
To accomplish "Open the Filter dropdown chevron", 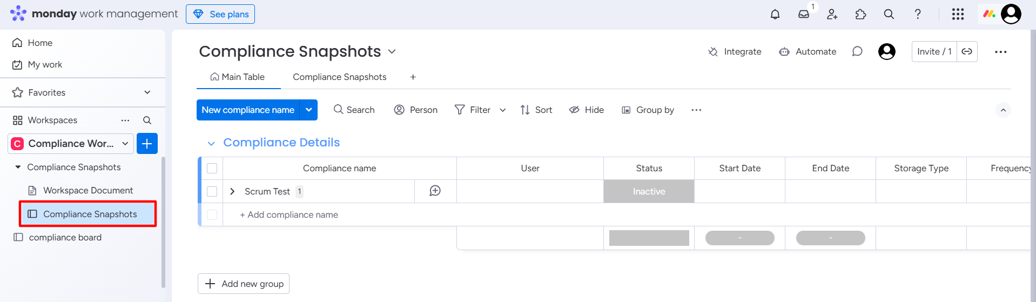I will [502, 110].
